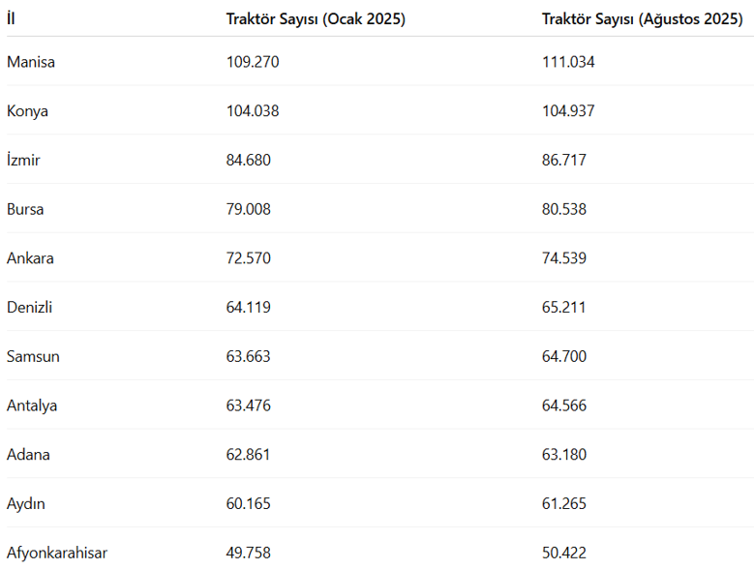Click Bursa's August figure 80.538
This screenshot has width=754, height=570.
(564, 209)
